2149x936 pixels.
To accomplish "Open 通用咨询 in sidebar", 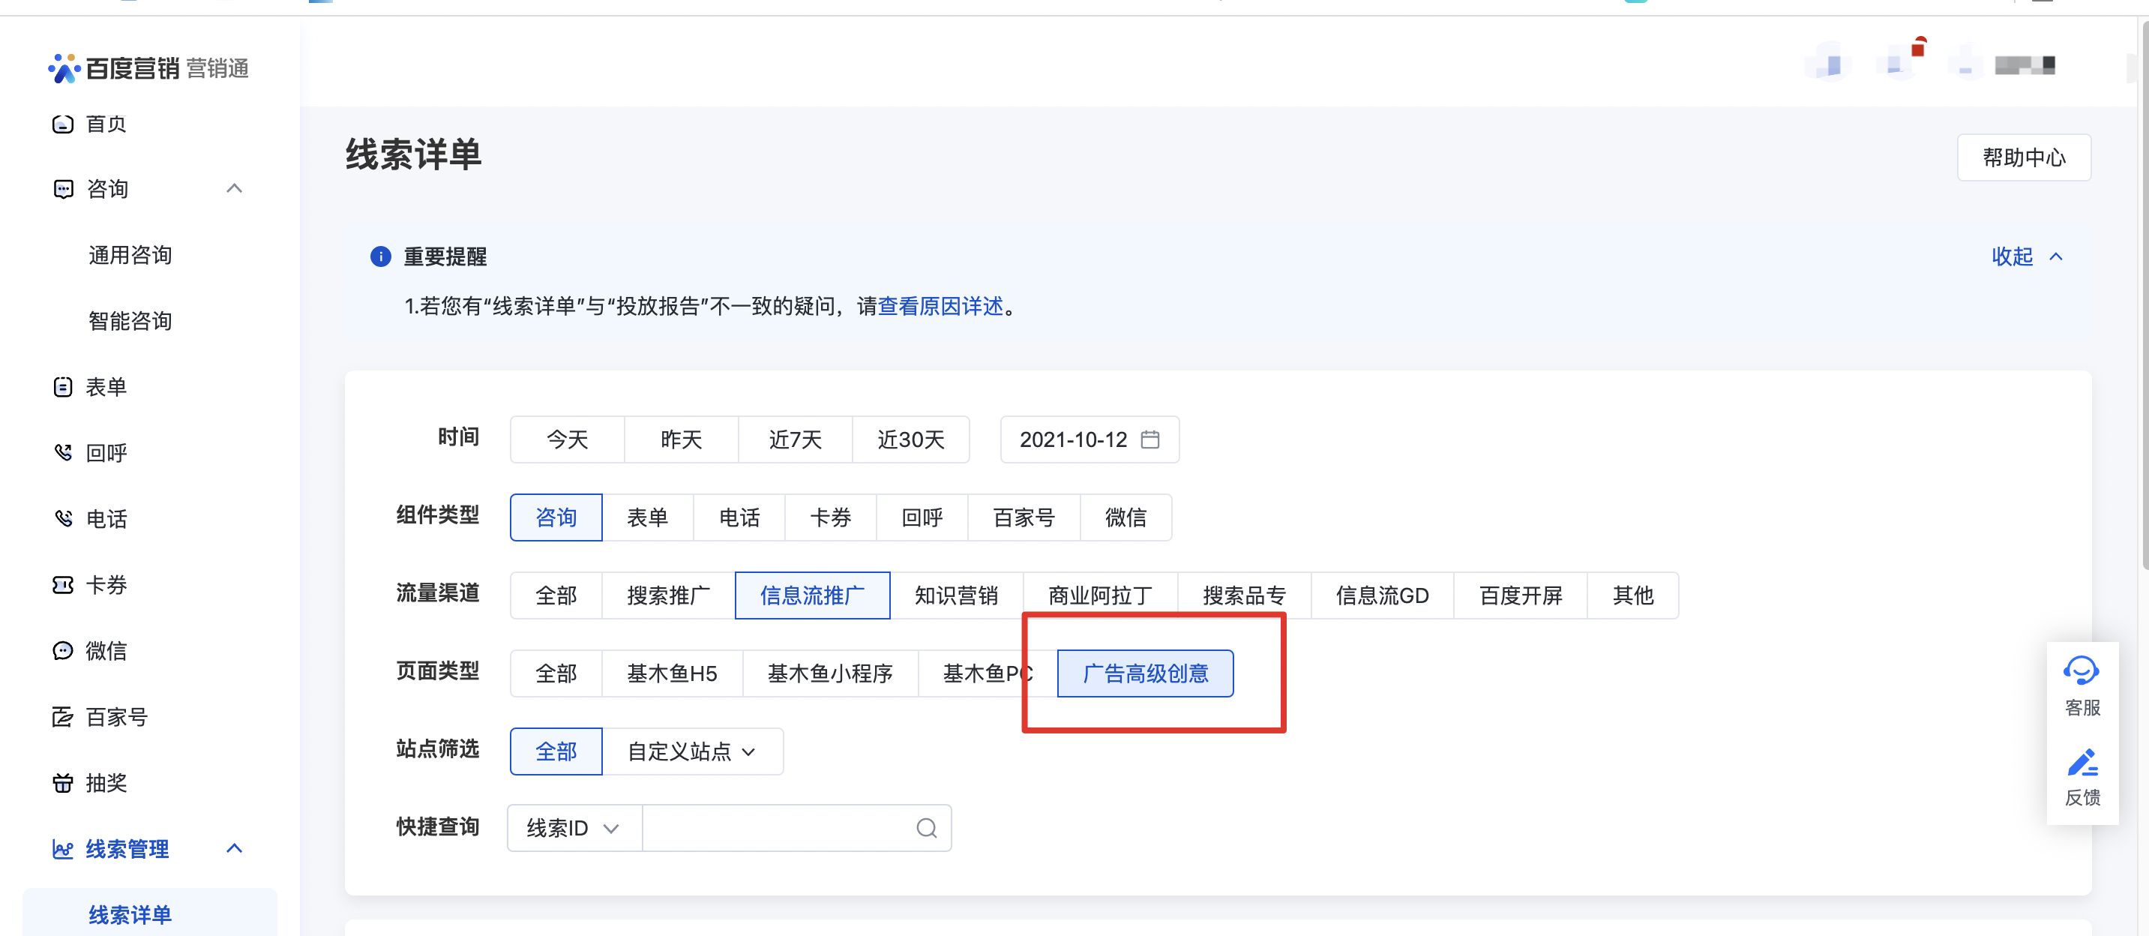I will (x=129, y=254).
